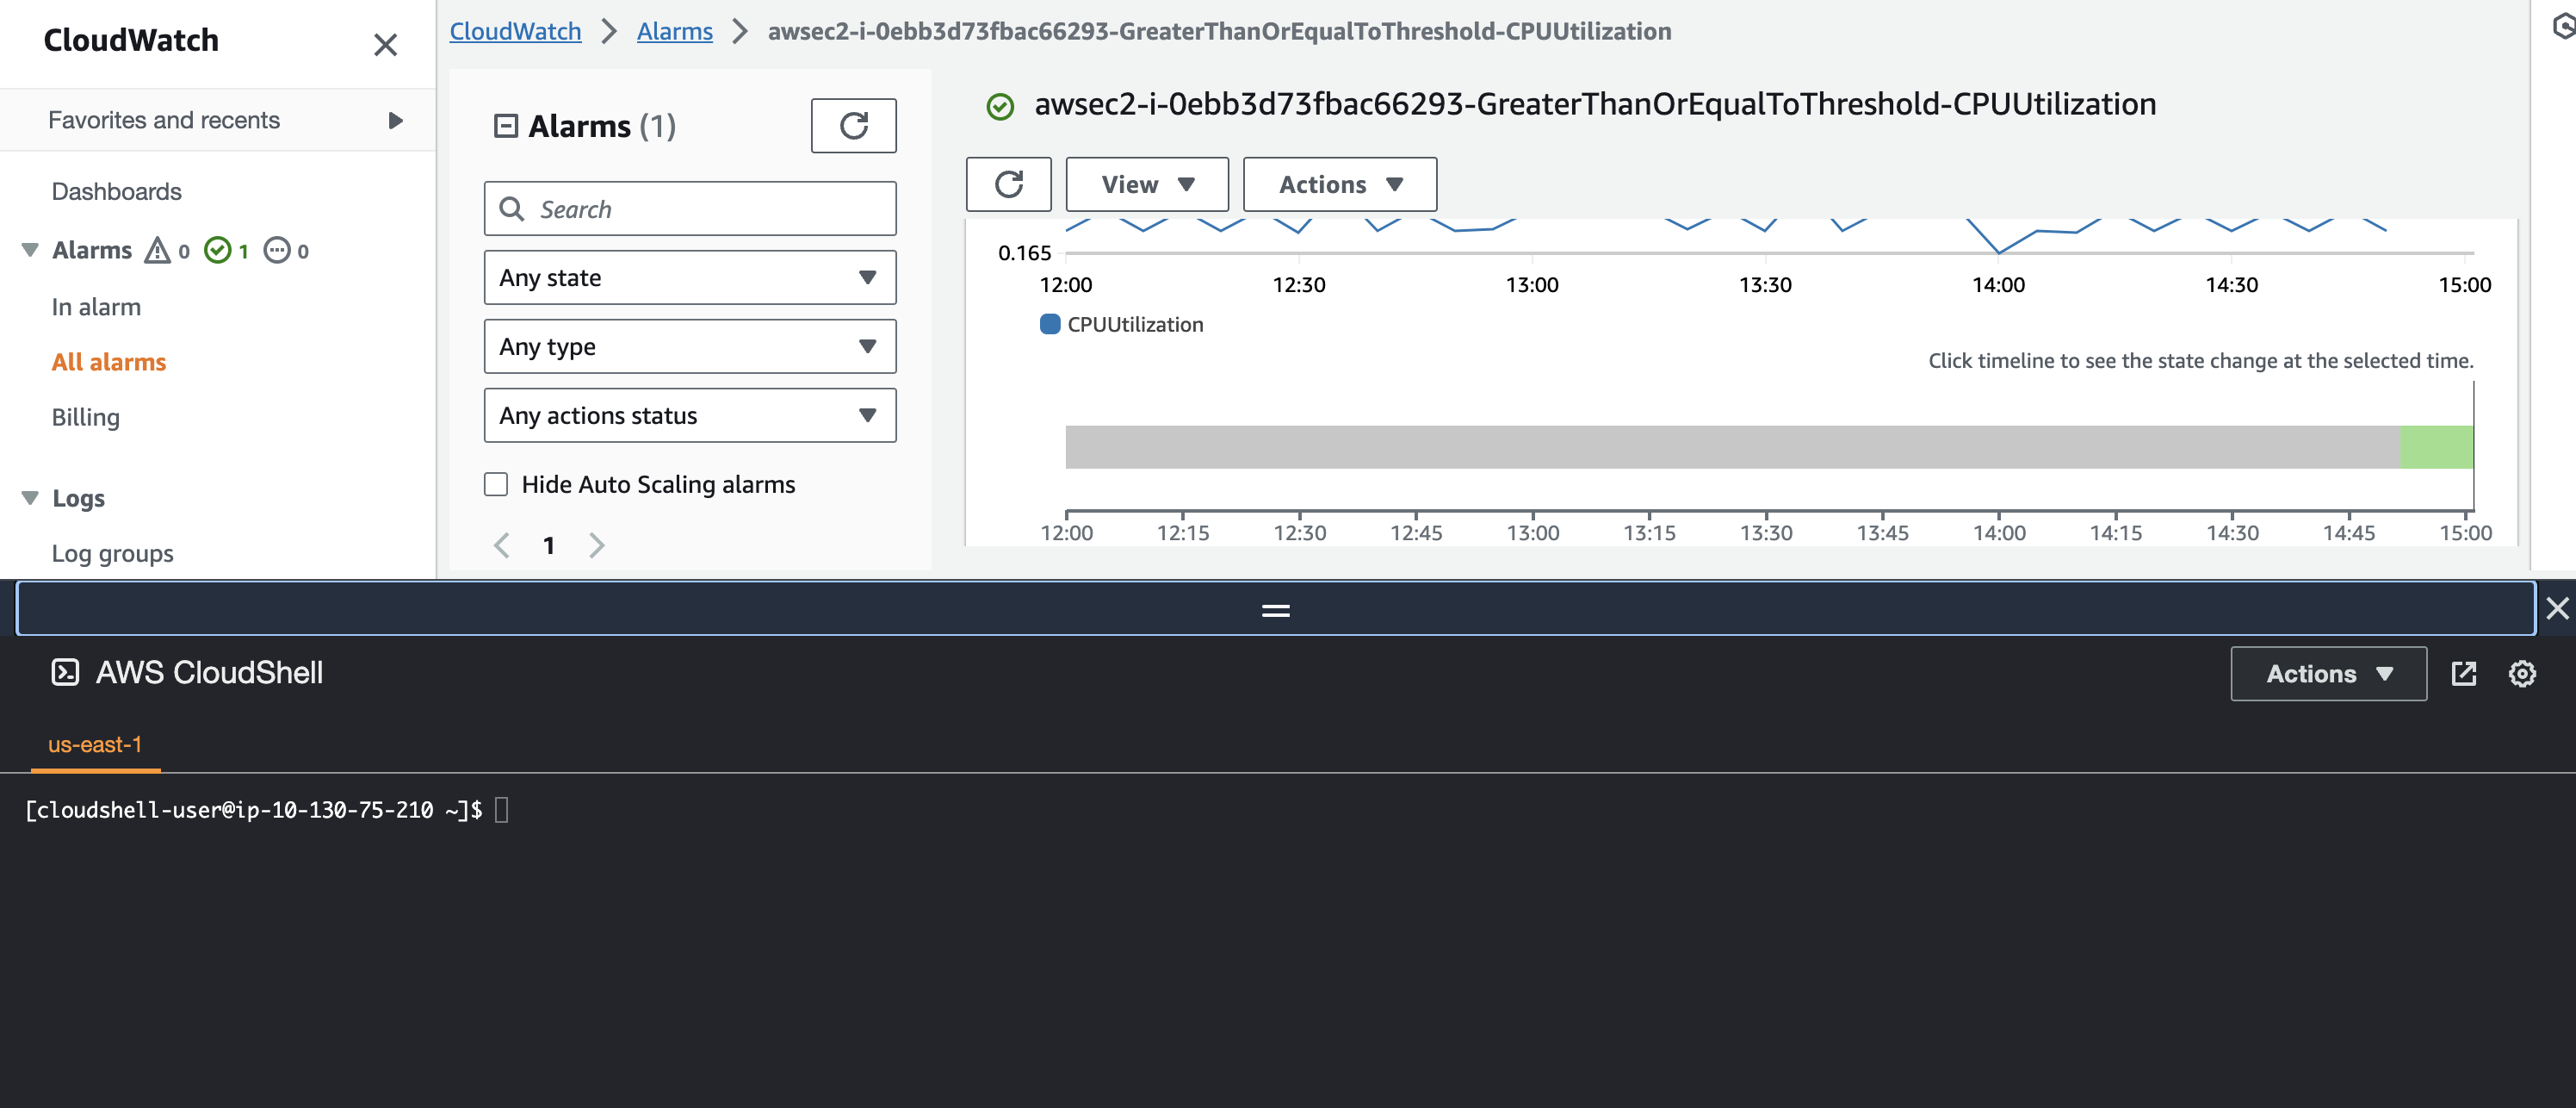Open the Any state filter dropdown
2576x1108 pixels.
[689, 277]
